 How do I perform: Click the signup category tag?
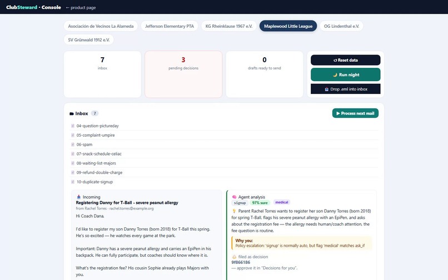point(240,203)
